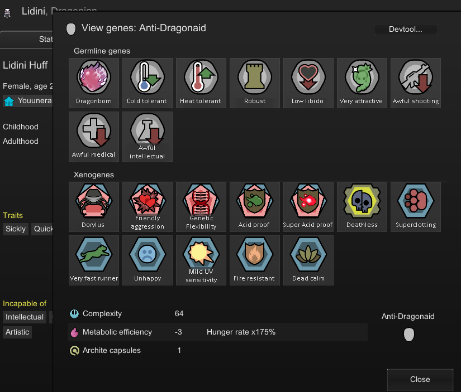Click the Metabolic efficiency row

218,332
